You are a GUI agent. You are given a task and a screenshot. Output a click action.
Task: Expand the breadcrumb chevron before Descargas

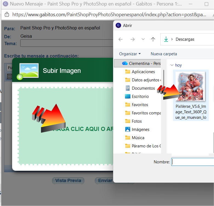[x=172, y=39]
